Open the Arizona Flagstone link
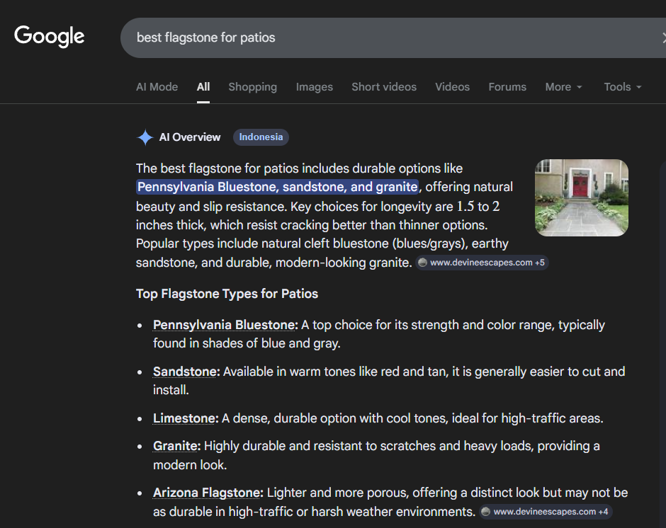The image size is (666, 528). (208, 493)
